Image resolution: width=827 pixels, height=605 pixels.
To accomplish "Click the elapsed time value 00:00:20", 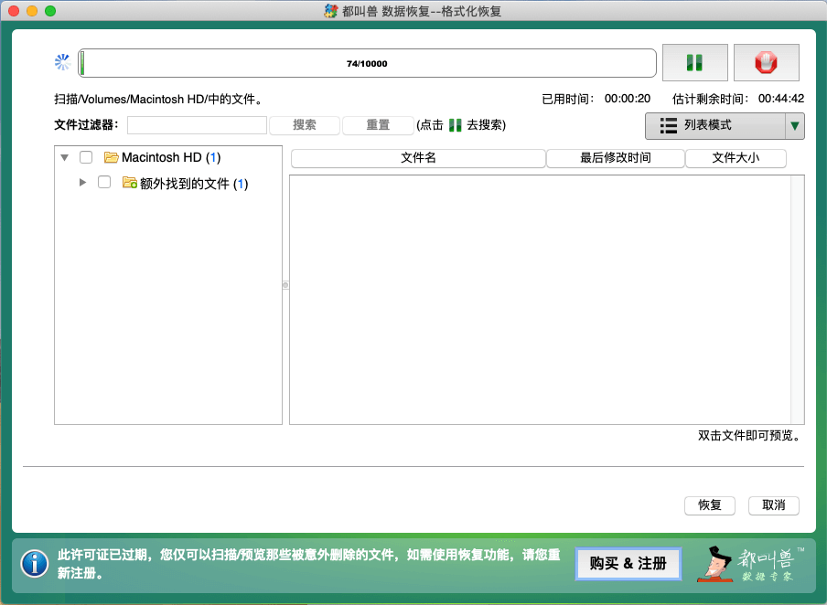I will tap(628, 99).
